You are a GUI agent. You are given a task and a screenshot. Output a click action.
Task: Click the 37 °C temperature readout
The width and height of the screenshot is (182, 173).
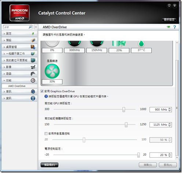[x=141, y=50]
